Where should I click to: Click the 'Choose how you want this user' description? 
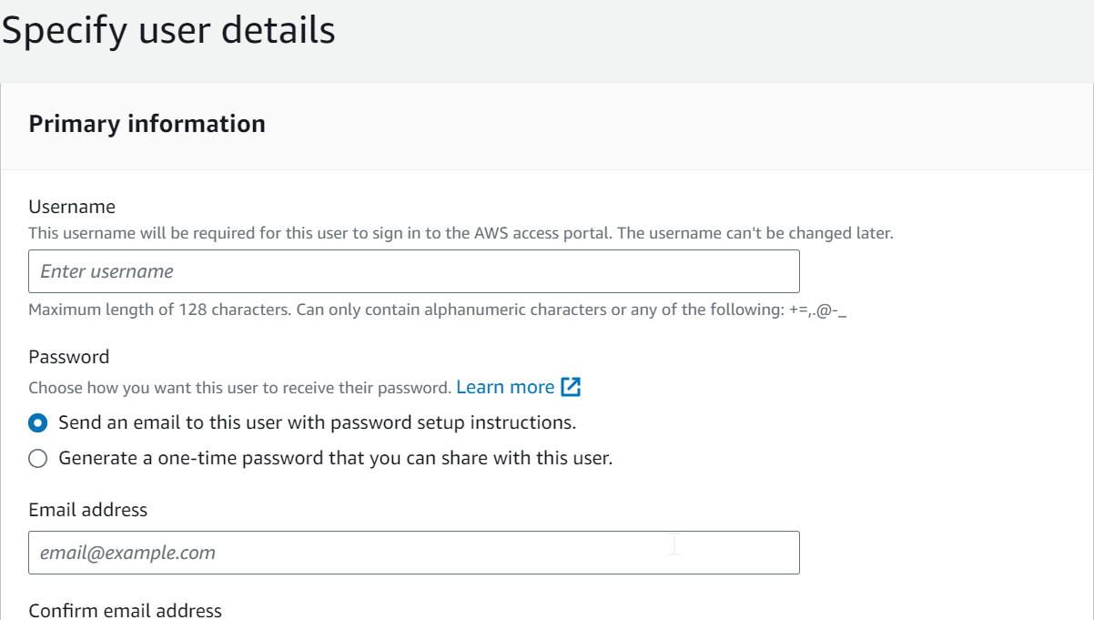(240, 388)
